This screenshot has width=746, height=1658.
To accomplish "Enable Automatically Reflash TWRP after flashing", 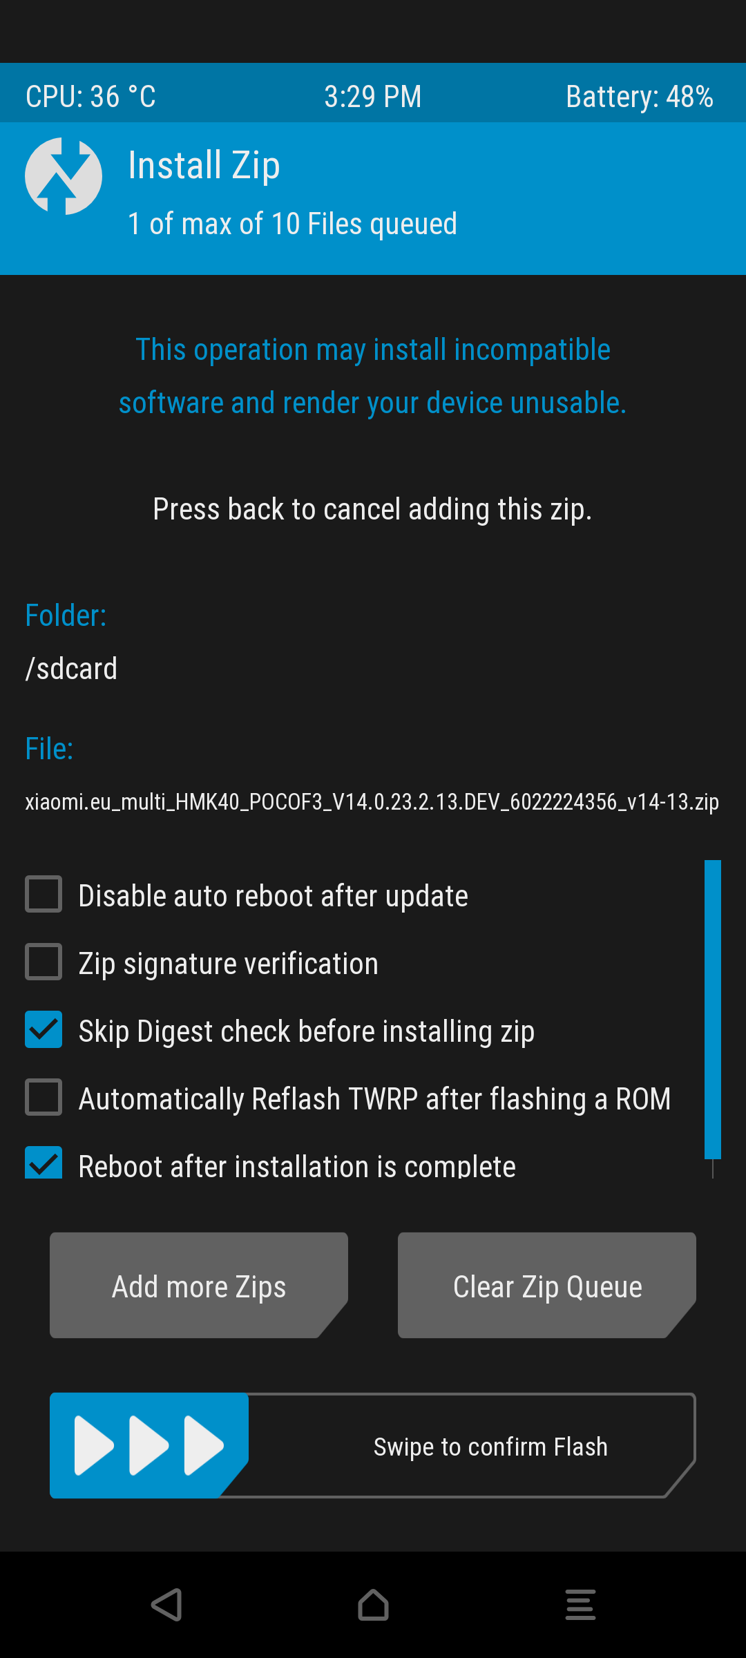I will coord(44,1098).
